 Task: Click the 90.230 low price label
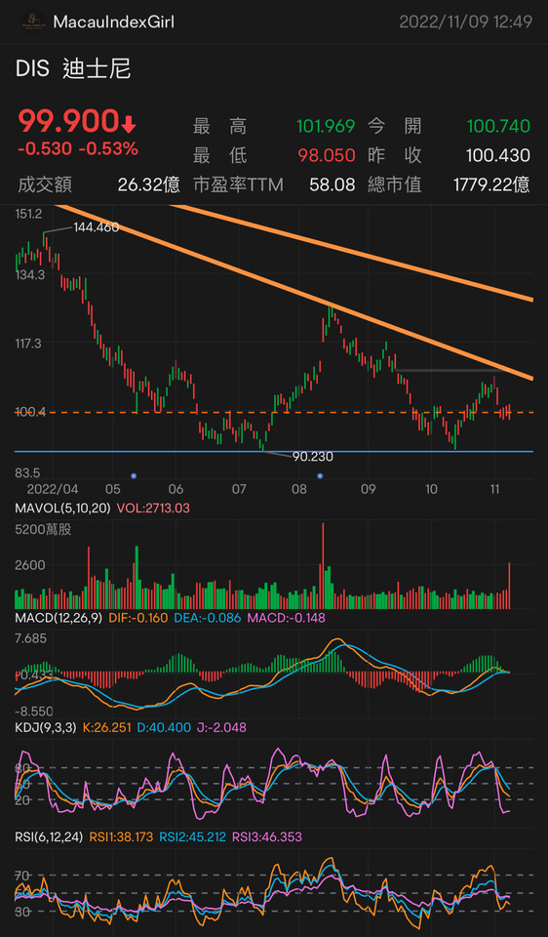(313, 457)
